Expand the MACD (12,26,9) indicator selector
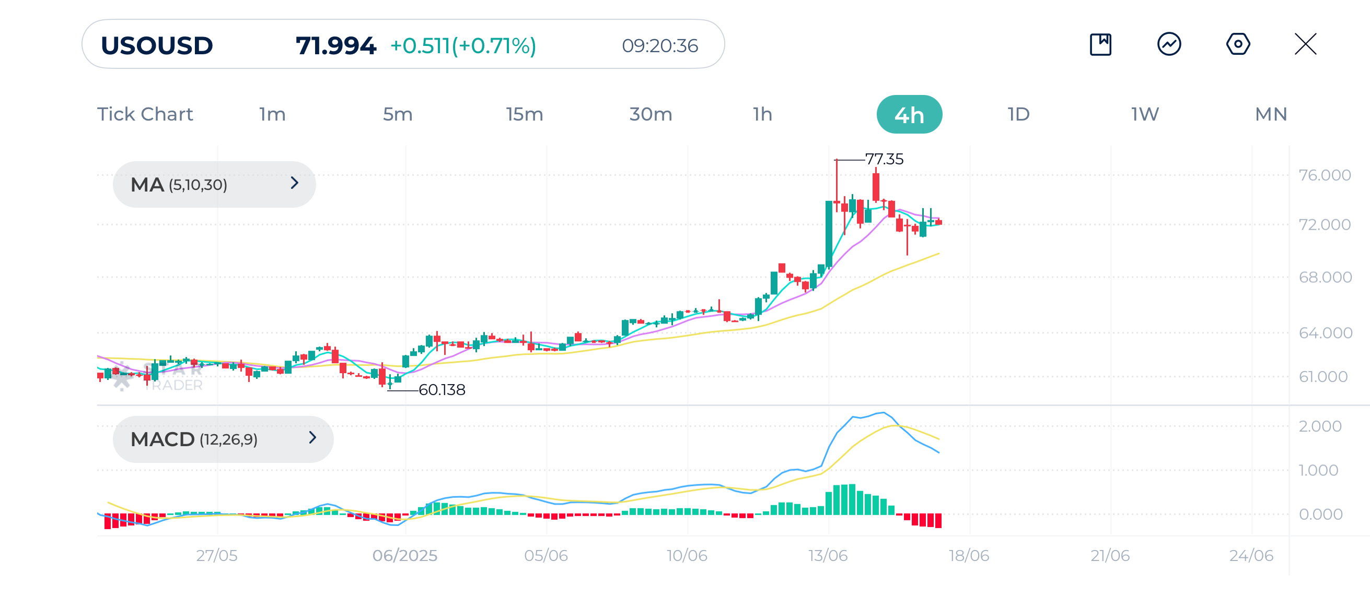1370x609 pixels. click(222, 439)
